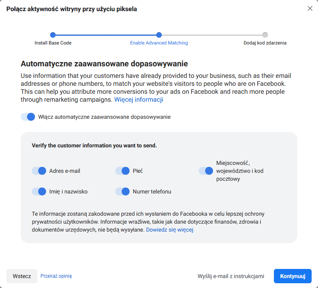Click the Przekaż opinię link

click(x=56, y=276)
